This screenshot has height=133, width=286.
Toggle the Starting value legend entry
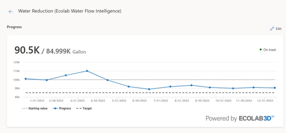(35, 108)
